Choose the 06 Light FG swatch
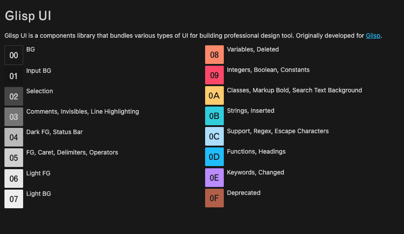The width and height of the screenshot is (404, 234). tap(14, 178)
